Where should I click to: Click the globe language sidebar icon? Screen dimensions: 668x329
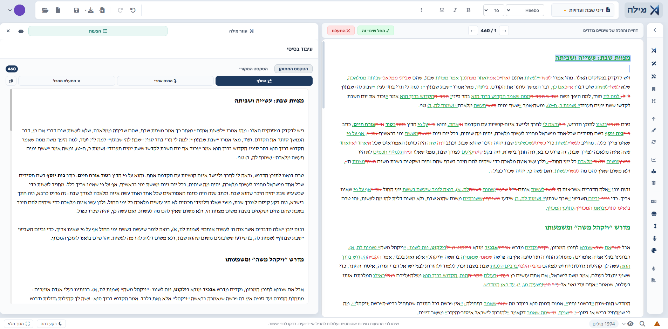[x=654, y=214]
